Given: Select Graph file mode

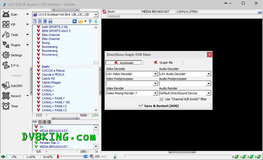Looking at the screenshot, I should click(x=163, y=63).
